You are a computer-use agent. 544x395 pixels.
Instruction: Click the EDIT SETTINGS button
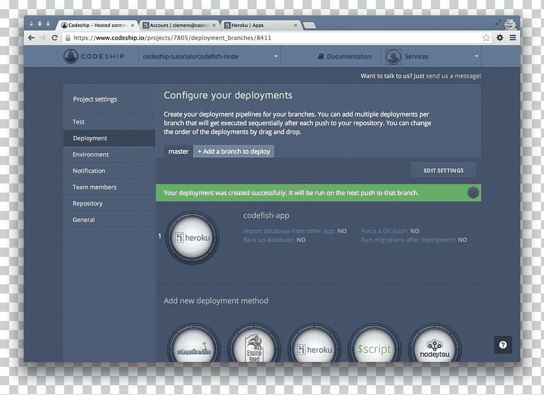(443, 171)
